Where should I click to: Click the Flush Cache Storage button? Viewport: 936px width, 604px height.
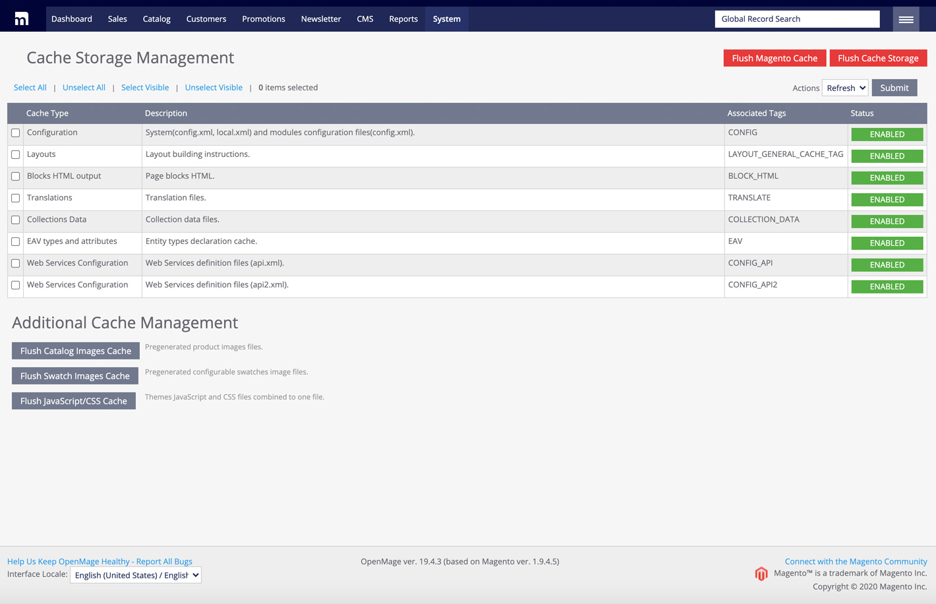click(878, 58)
